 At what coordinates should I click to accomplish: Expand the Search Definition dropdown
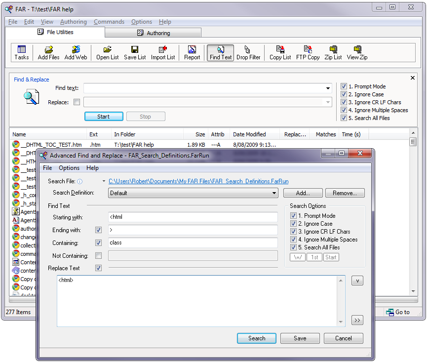coord(274,193)
